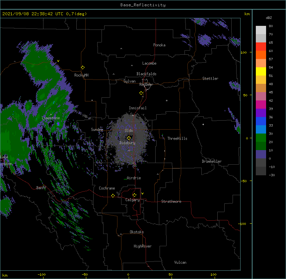Click the Airdrie label

[134, 178]
